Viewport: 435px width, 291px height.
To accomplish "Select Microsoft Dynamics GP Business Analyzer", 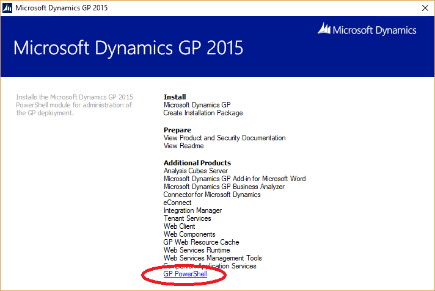I will point(224,187).
